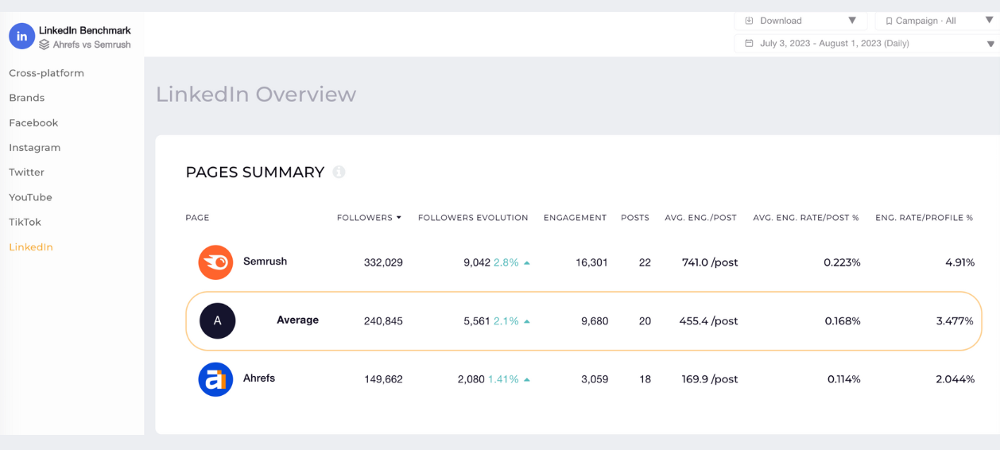Click the Semrush logo icon
The width and height of the screenshot is (1000, 450).
(215, 262)
